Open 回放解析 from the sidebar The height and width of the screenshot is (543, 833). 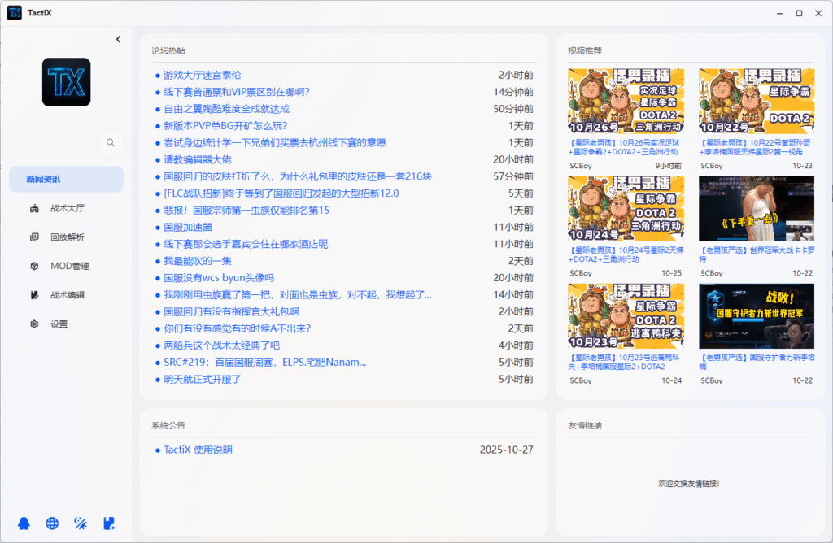(67, 237)
